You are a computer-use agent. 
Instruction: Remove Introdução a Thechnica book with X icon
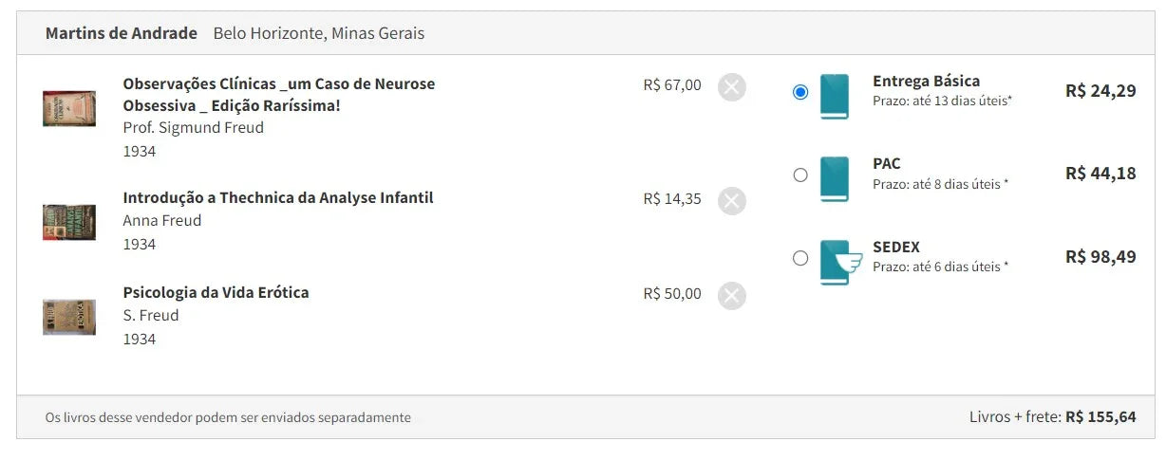click(x=731, y=201)
